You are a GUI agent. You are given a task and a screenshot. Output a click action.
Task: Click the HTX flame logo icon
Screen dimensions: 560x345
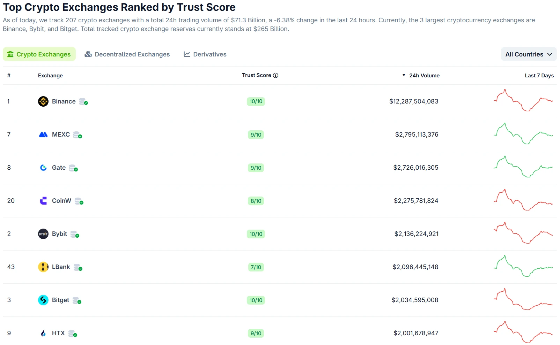(x=43, y=333)
